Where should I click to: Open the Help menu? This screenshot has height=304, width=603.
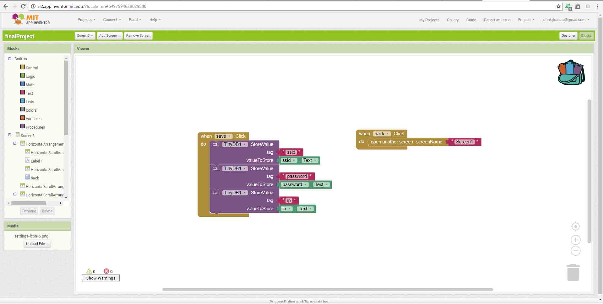155,19
